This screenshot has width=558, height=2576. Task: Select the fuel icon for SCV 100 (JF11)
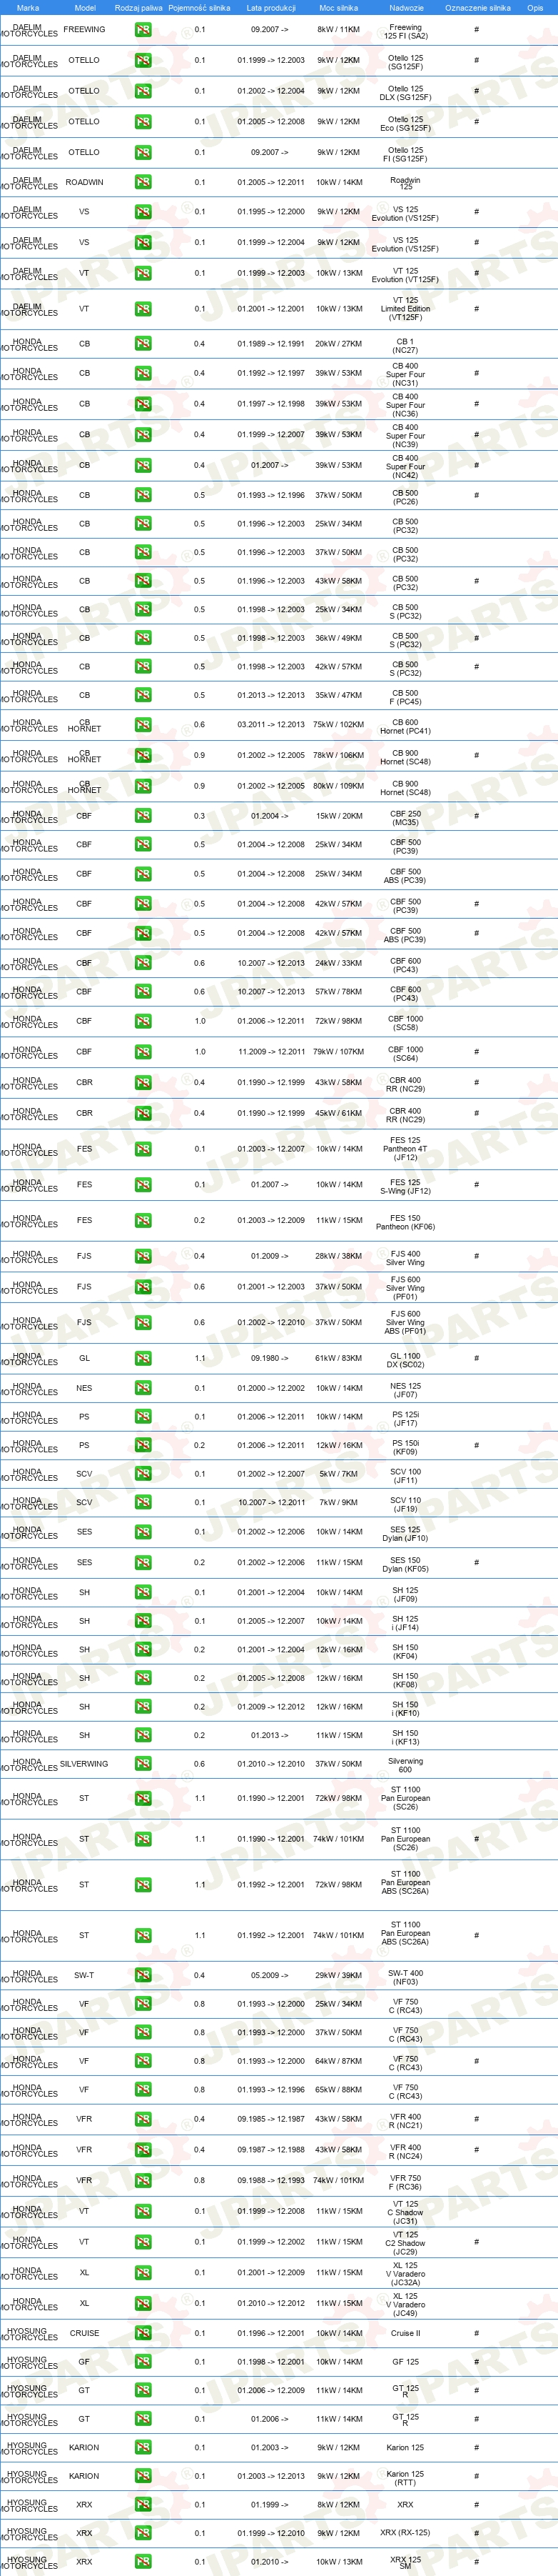point(143,1474)
